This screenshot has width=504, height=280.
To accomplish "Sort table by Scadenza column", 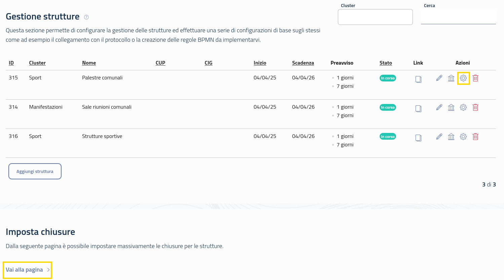I will (x=303, y=63).
